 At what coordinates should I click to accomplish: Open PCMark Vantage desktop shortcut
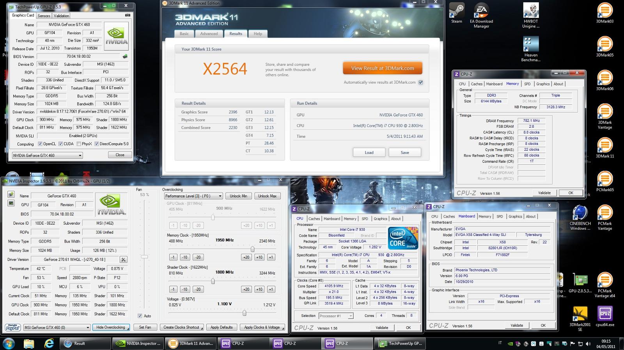(x=605, y=218)
